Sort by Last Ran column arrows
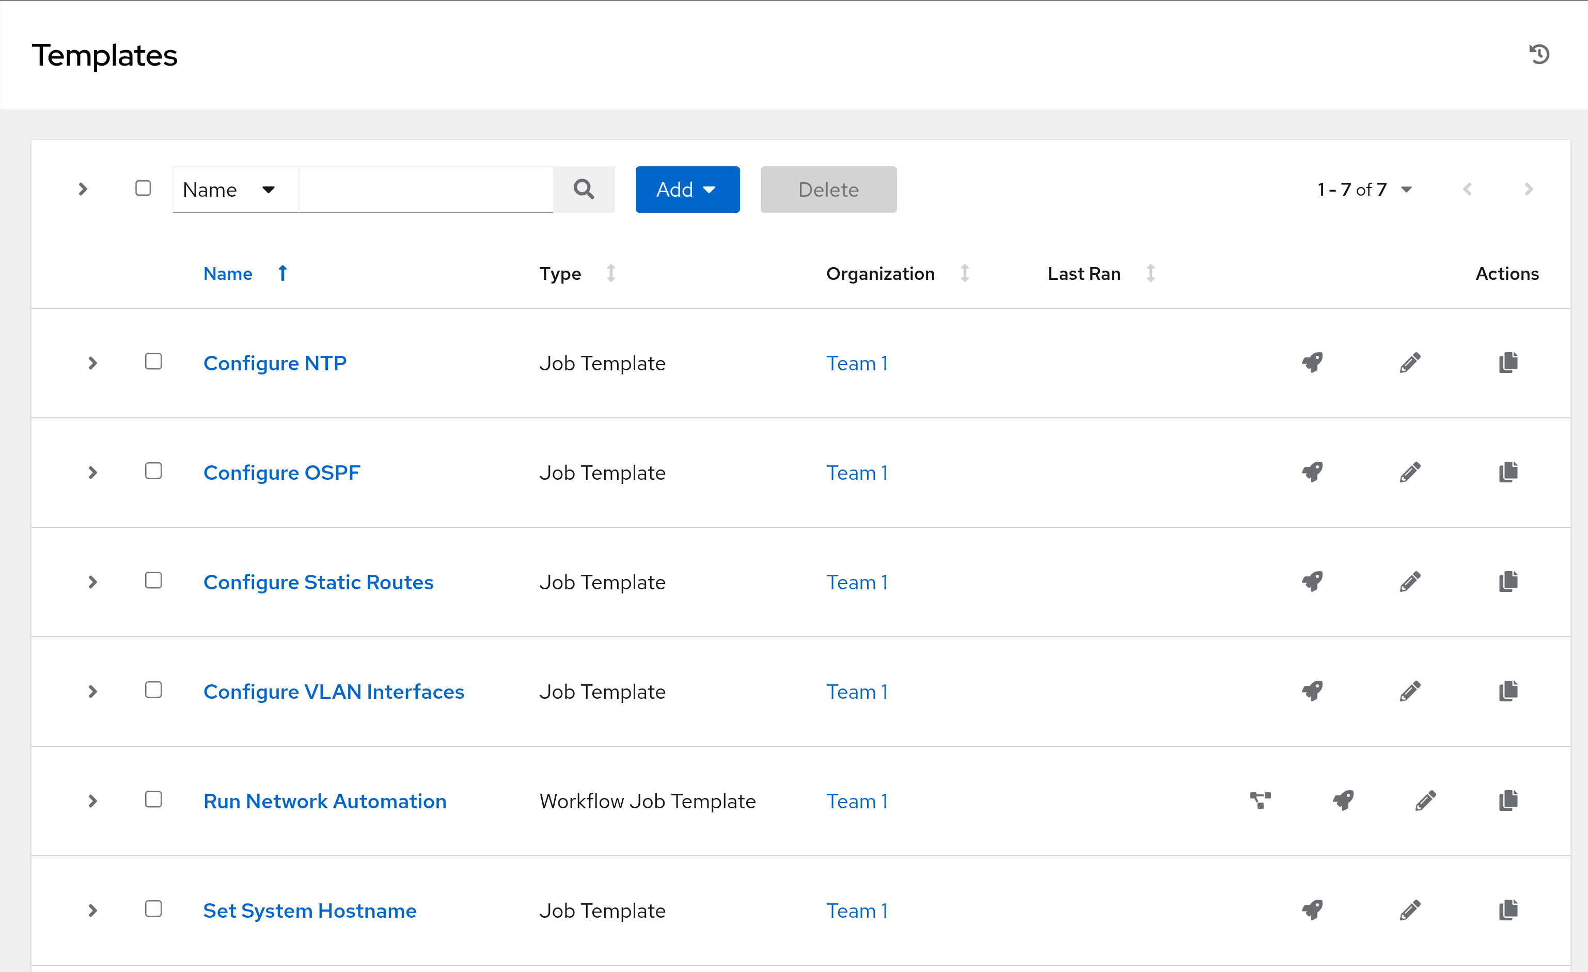Viewport: 1588px width, 972px height. pyautogui.click(x=1151, y=273)
